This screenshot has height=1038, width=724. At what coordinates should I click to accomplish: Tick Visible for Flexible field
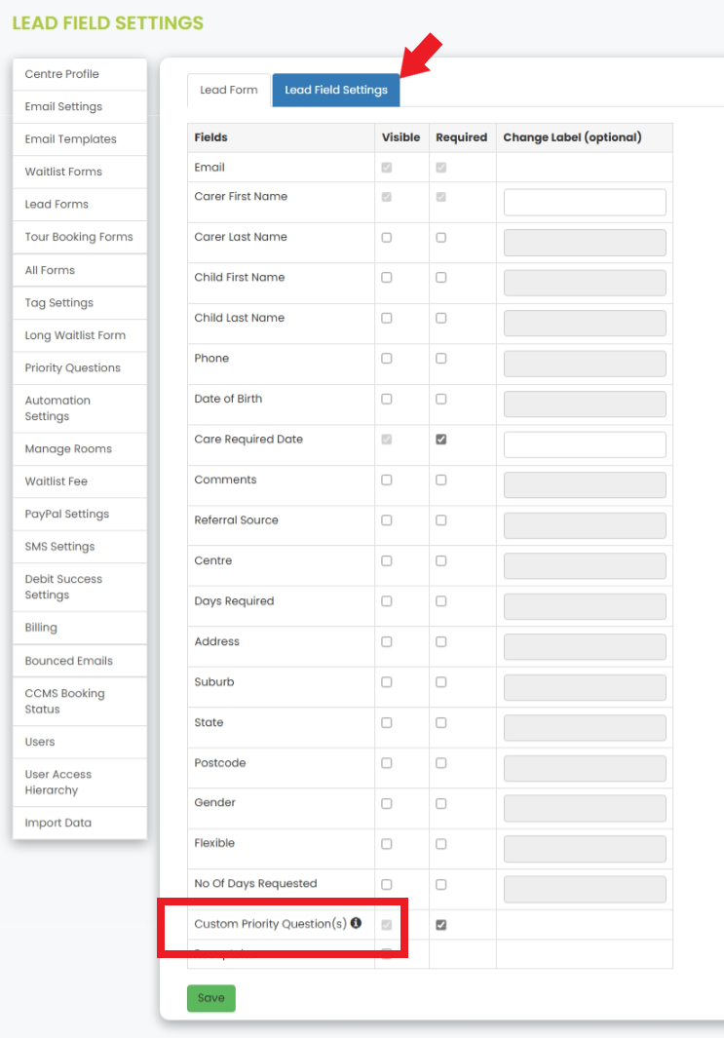pyautogui.click(x=387, y=843)
